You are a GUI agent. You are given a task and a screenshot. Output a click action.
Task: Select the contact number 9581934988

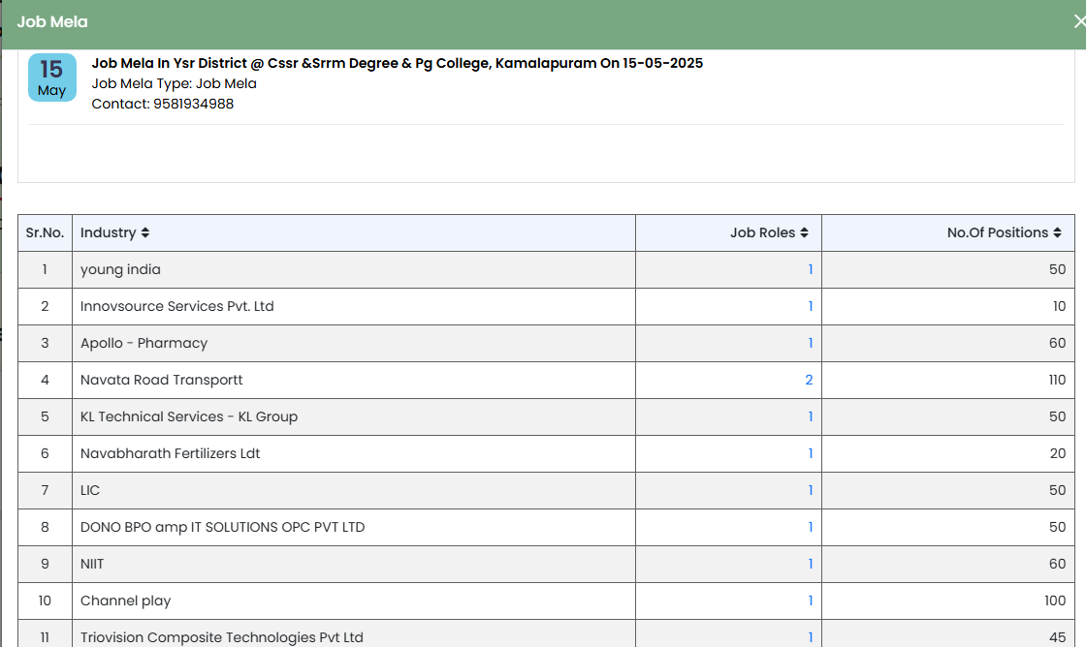[x=193, y=104]
